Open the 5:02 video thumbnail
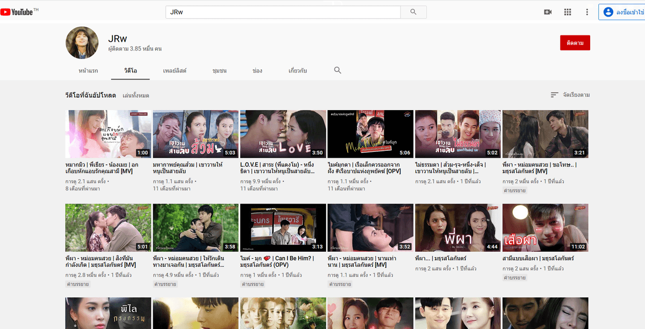645x329 pixels. (x=458, y=134)
